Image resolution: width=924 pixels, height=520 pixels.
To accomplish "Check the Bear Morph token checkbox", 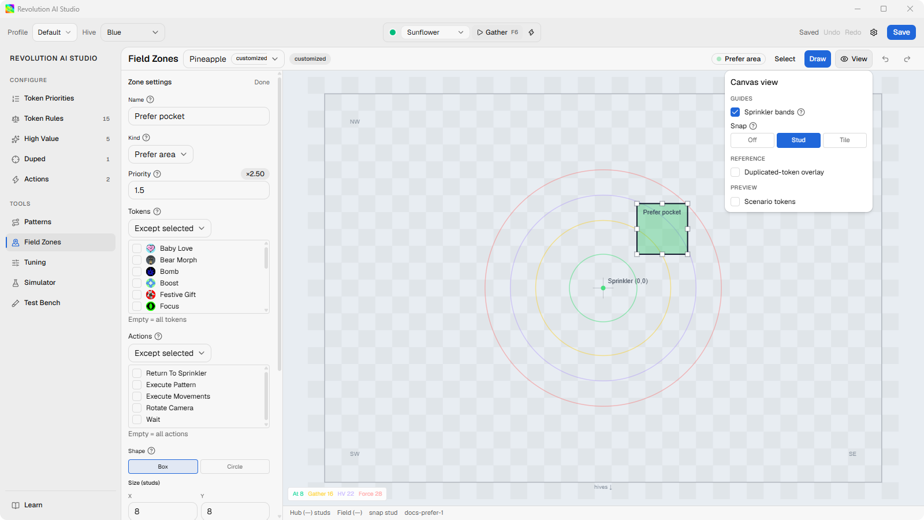I will [137, 260].
